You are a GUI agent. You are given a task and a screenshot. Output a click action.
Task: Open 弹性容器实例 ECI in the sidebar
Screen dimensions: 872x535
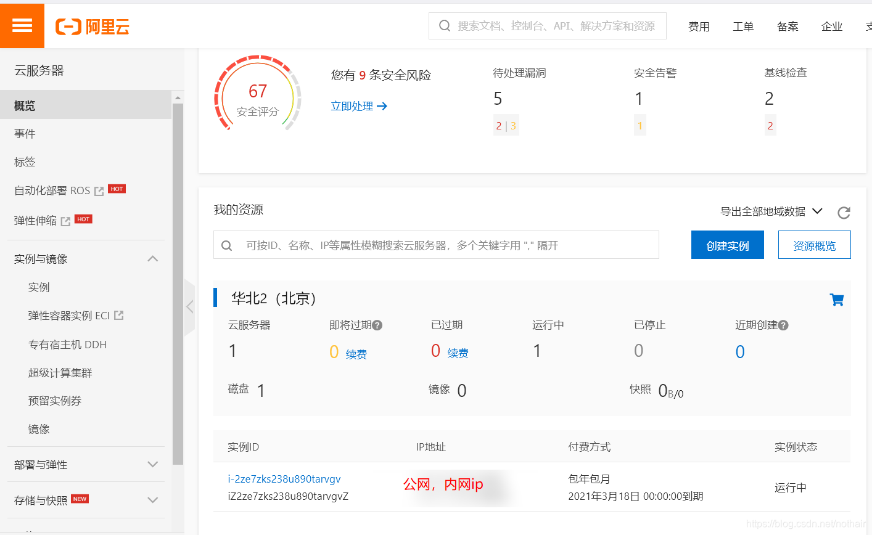pos(68,316)
